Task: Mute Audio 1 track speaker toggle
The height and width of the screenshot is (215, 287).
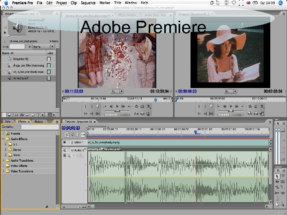Action: [x=65, y=150]
